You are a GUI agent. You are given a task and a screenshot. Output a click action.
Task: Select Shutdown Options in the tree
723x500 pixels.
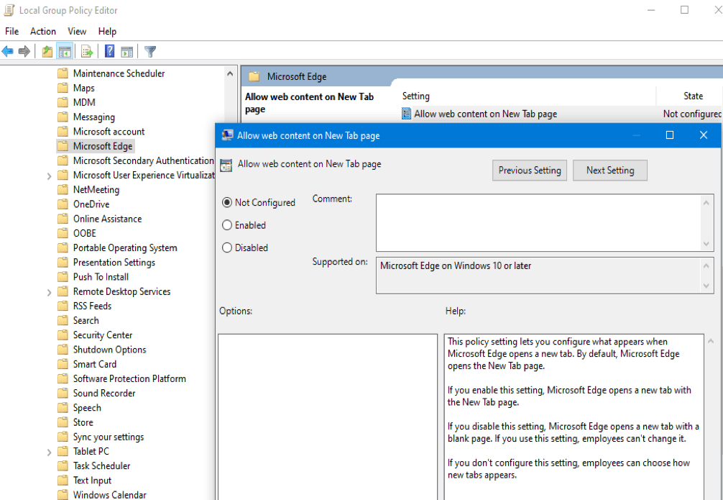[x=109, y=350]
